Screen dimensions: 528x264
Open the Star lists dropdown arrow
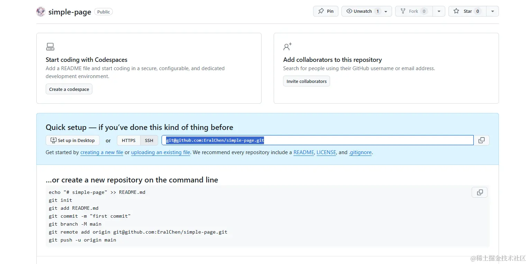[x=492, y=11]
